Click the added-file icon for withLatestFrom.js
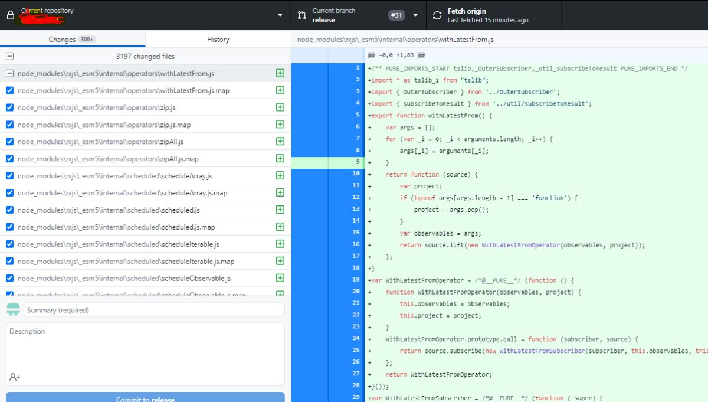Screen dimensions: 708x402 (280, 73)
